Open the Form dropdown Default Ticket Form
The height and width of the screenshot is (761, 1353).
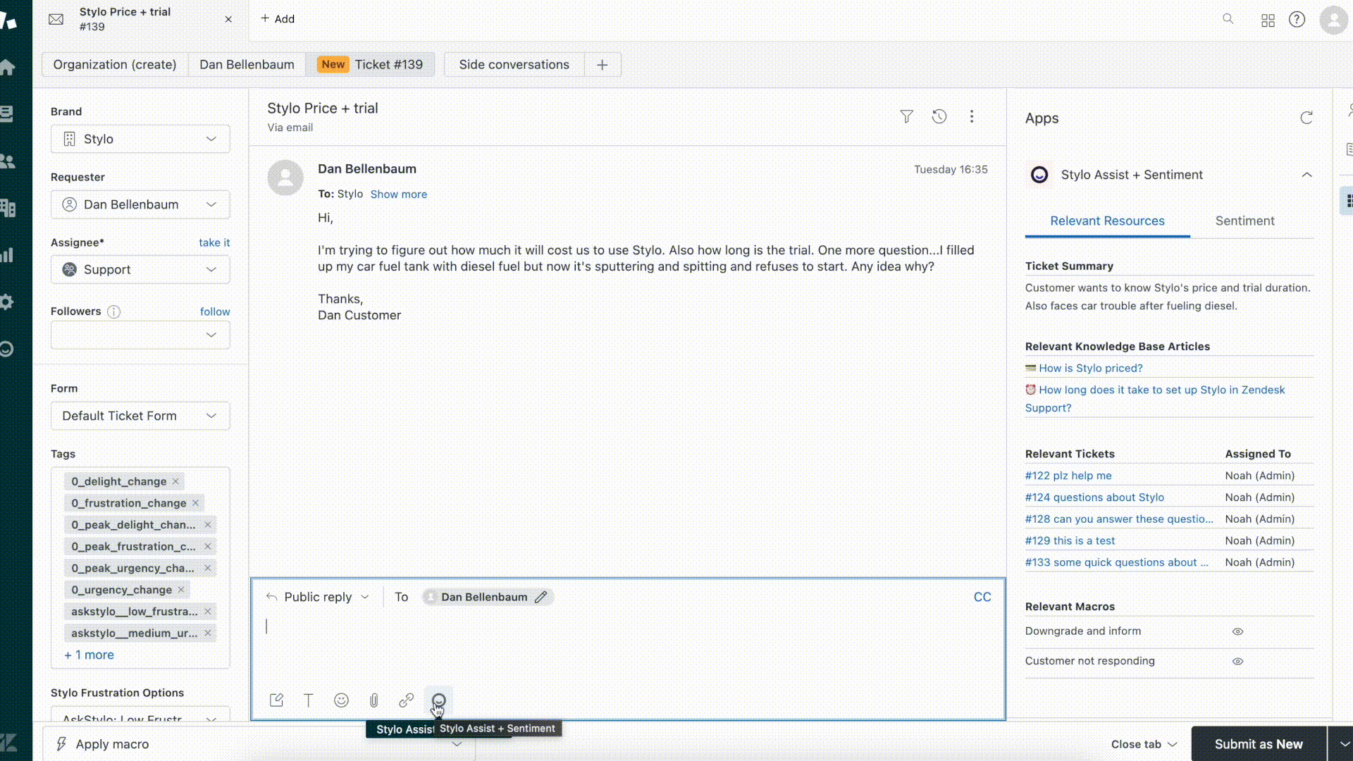(x=140, y=416)
